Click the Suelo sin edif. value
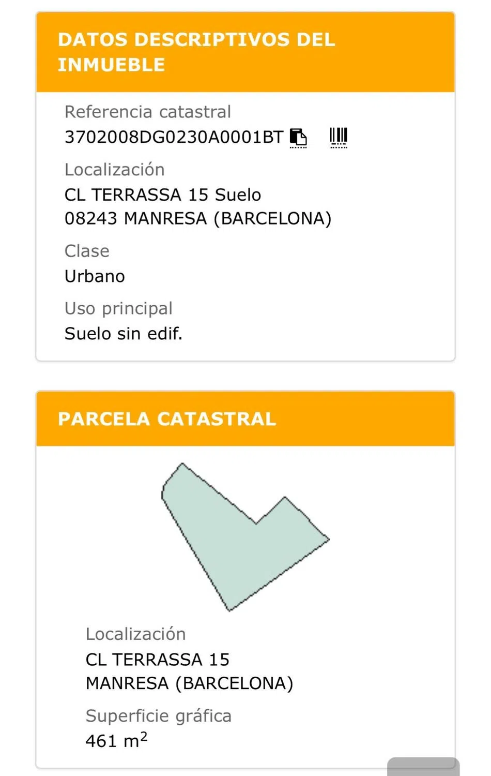This screenshot has width=491, height=776. click(124, 334)
